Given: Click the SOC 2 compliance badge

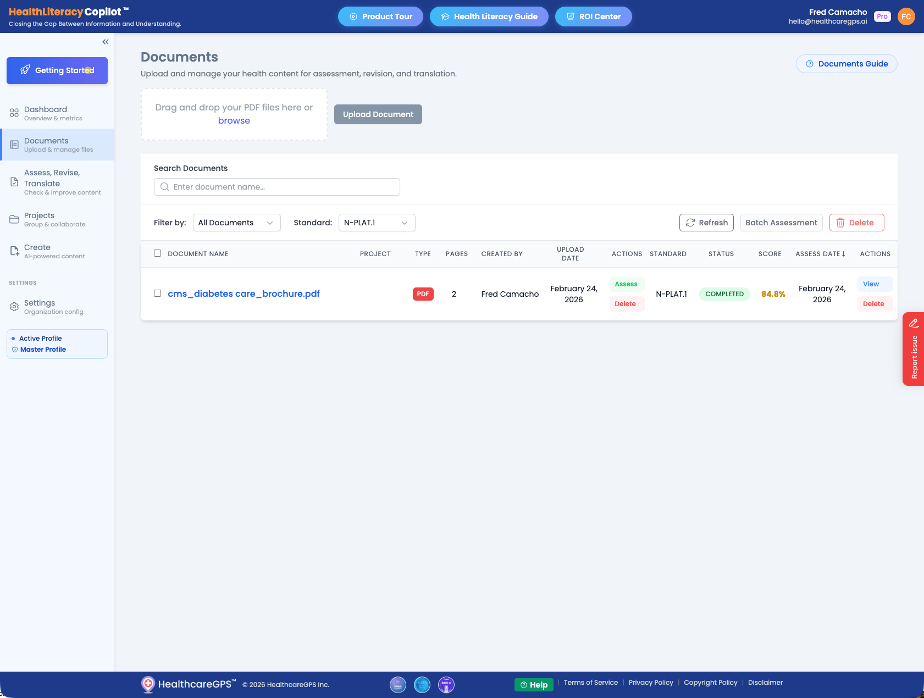Looking at the screenshot, I should tap(446, 685).
